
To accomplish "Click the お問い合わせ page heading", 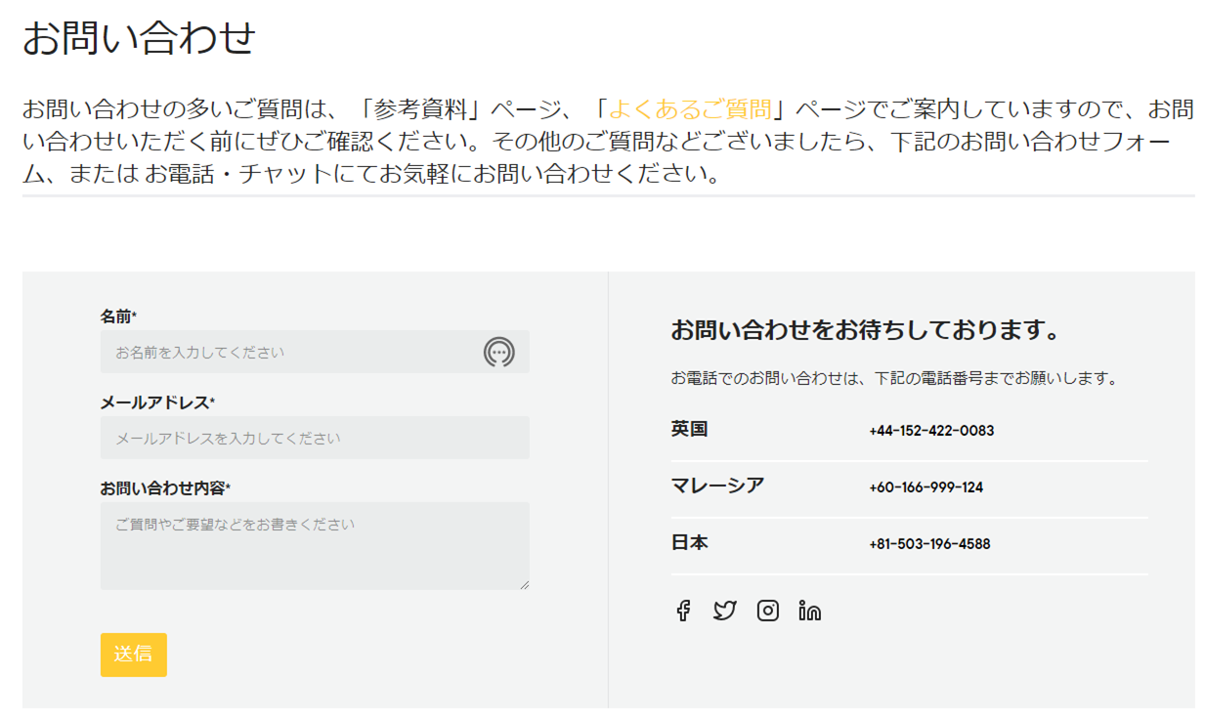I will pos(139,39).
